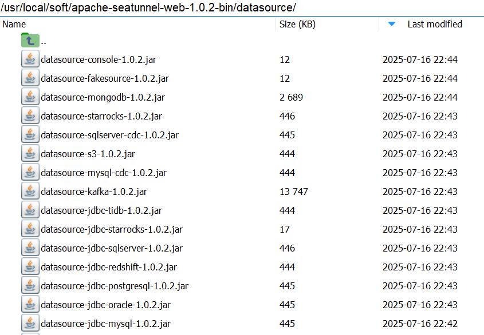Click the remote directory path field

pyautogui.click(x=242, y=7)
